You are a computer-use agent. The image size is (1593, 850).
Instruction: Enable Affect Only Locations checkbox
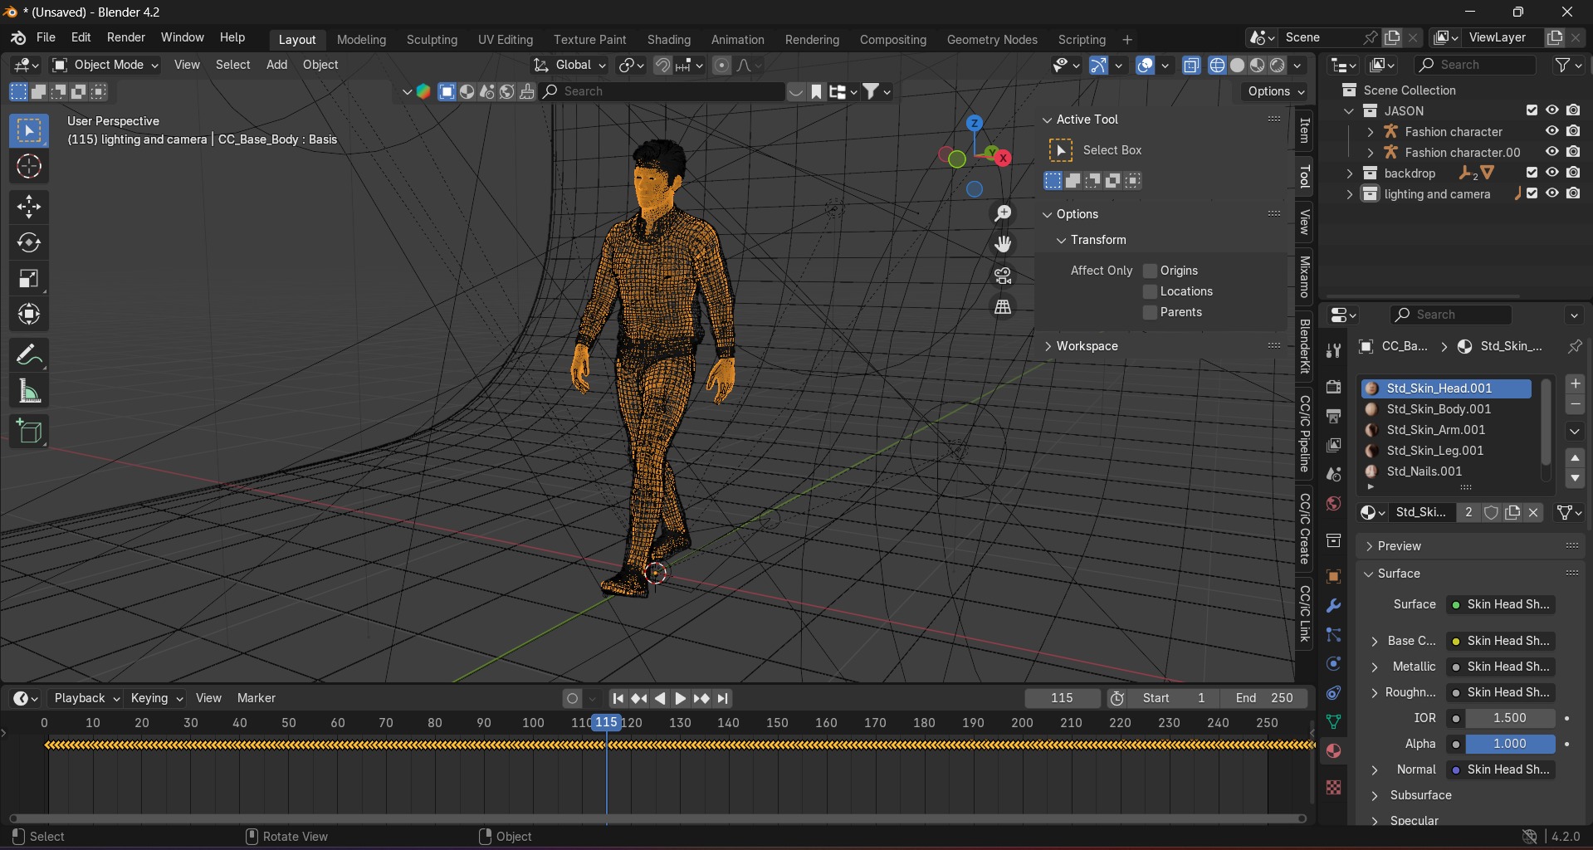click(1150, 291)
